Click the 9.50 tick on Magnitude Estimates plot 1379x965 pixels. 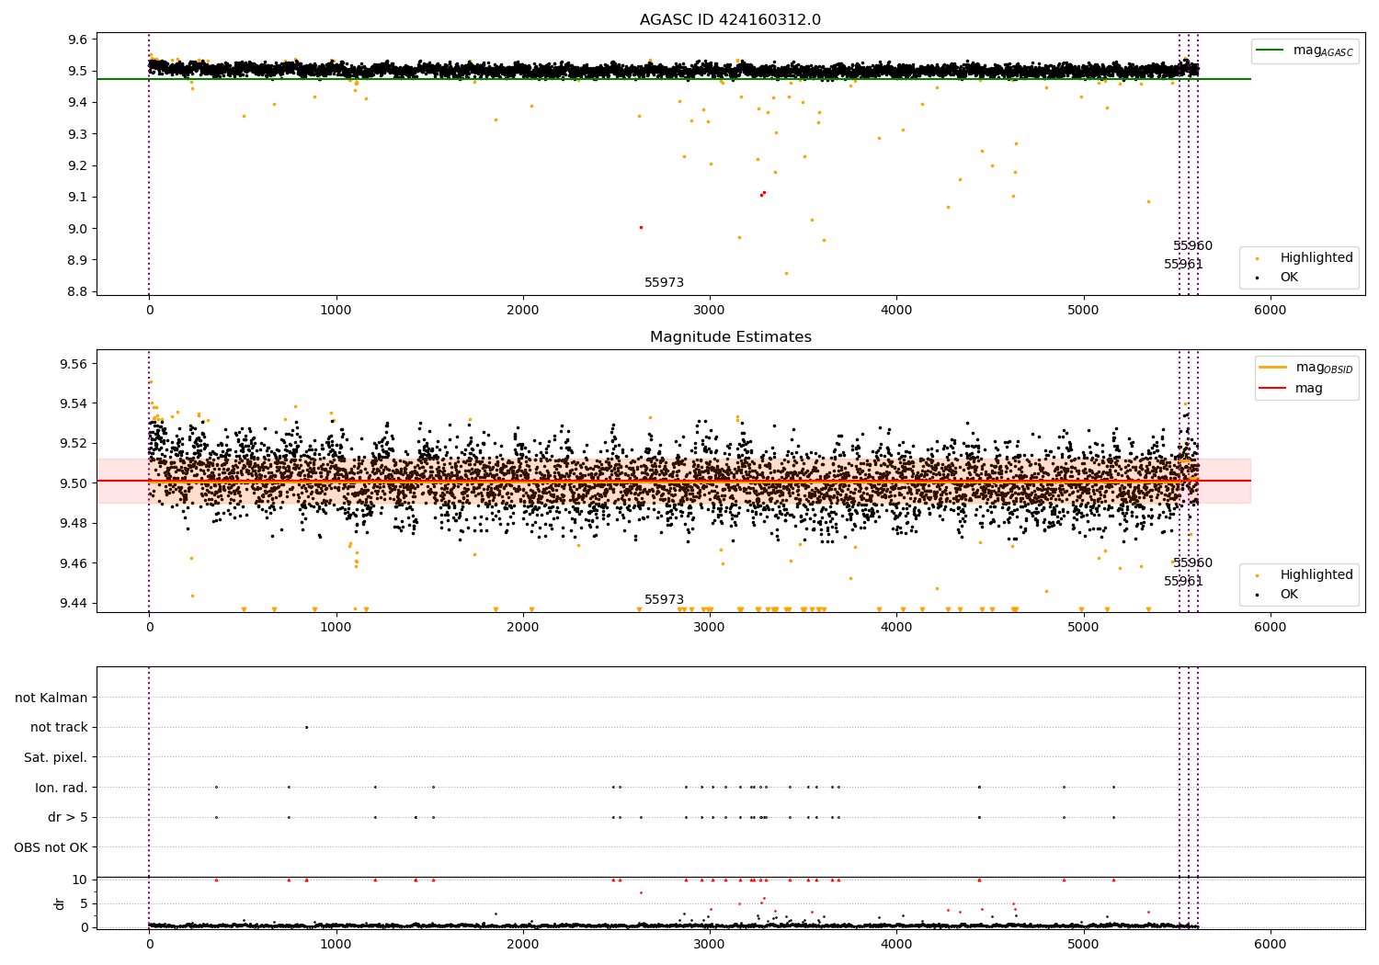click(x=74, y=483)
